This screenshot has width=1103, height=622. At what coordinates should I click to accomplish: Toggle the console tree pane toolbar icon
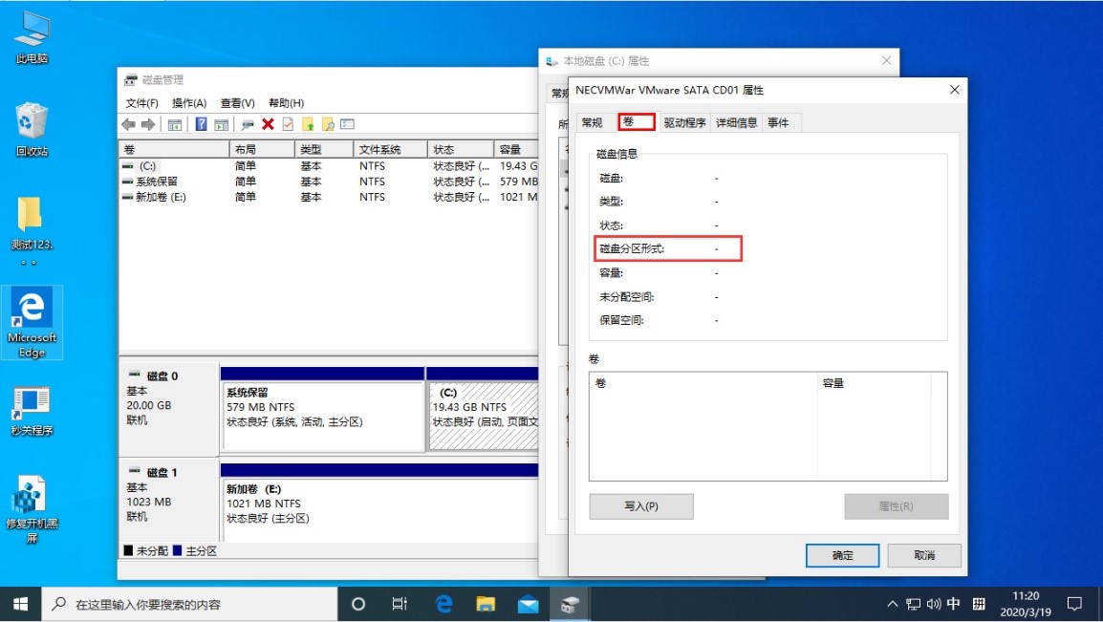[x=175, y=124]
